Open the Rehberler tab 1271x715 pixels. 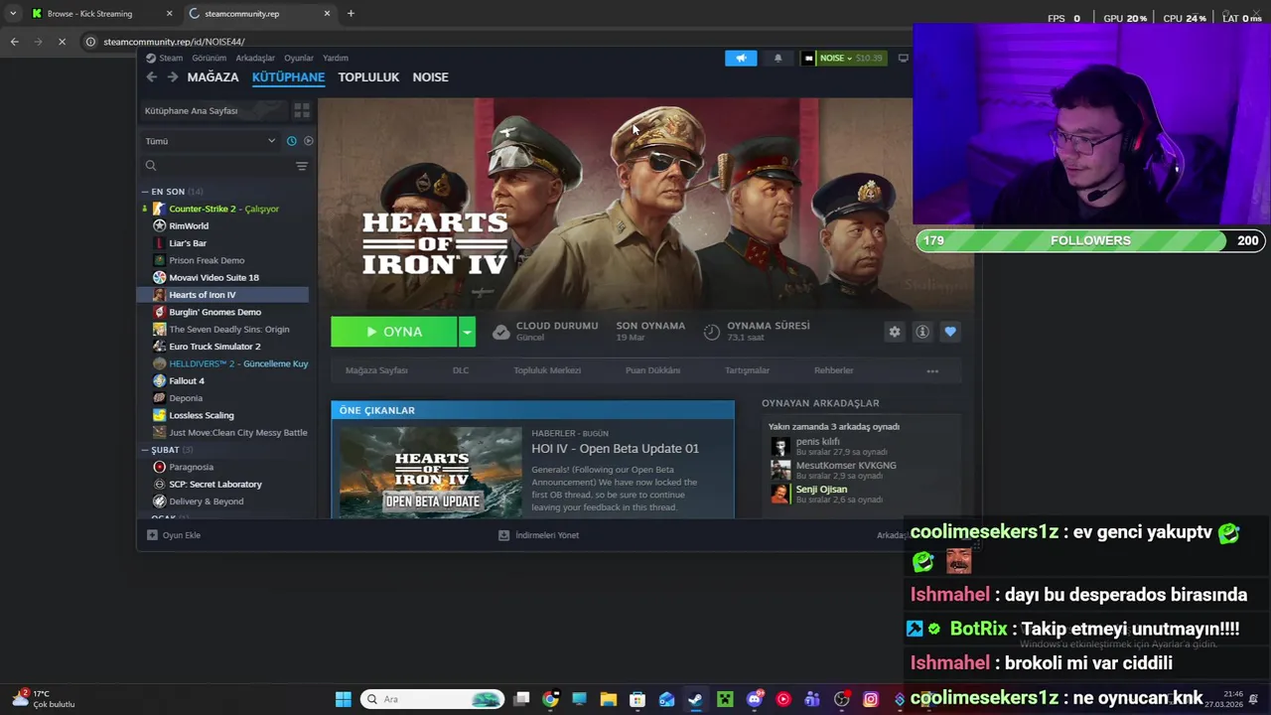click(834, 370)
